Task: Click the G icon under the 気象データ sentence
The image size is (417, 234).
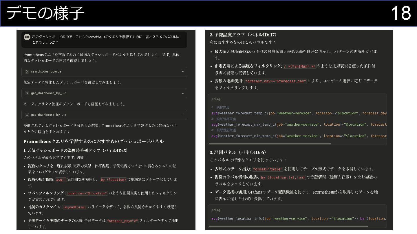Action: click(27, 93)
